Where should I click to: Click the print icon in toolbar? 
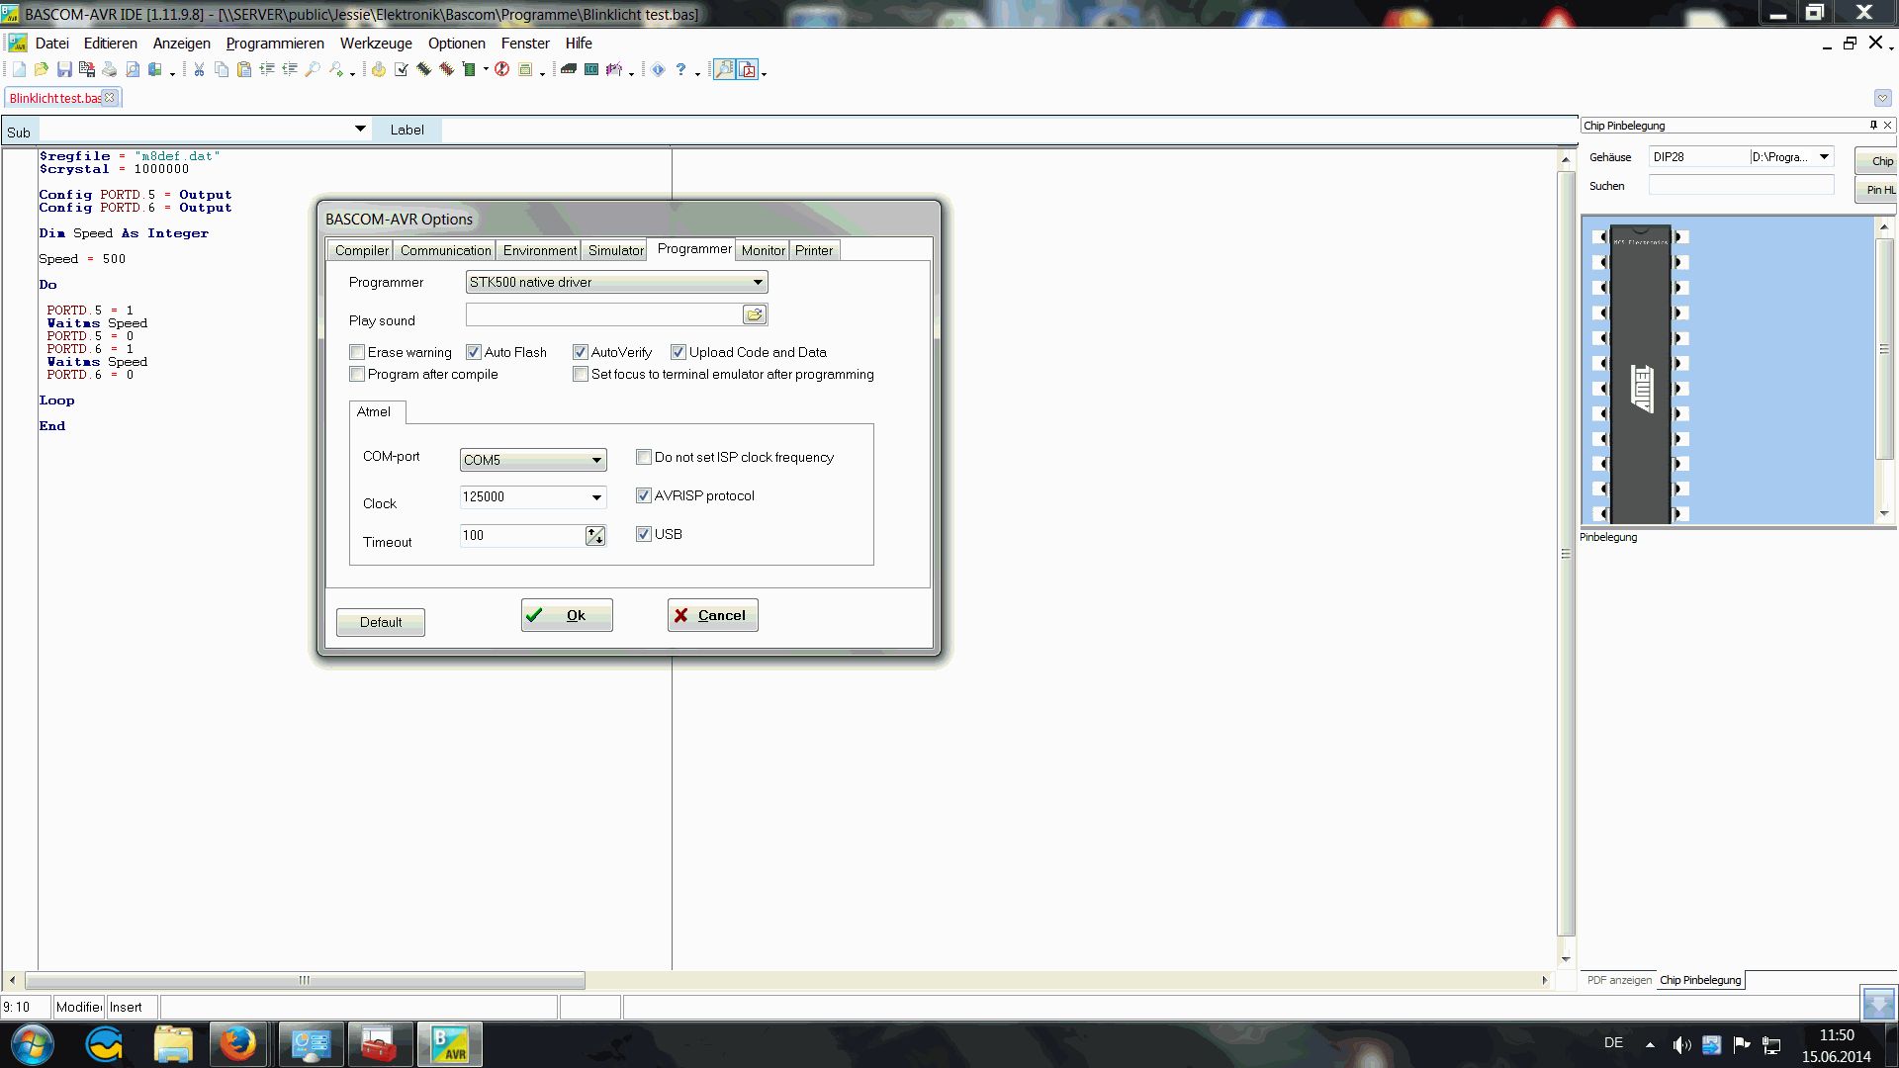pyautogui.click(x=109, y=69)
